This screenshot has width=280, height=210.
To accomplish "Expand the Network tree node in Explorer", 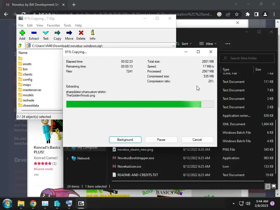I will tap(68, 158).
